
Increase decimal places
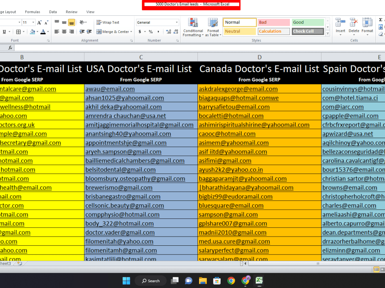[x=169, y=31]
